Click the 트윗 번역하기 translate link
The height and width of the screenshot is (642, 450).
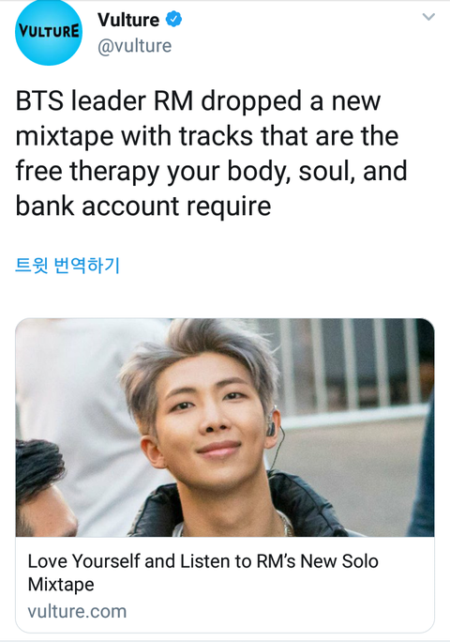67,265
